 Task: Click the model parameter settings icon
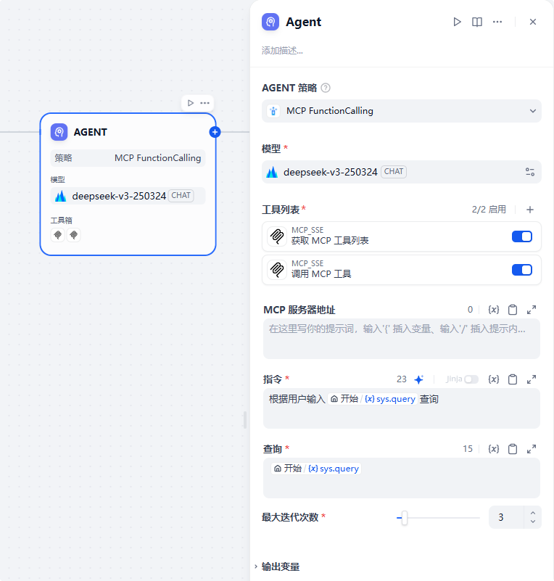click(x=530, y=172)
